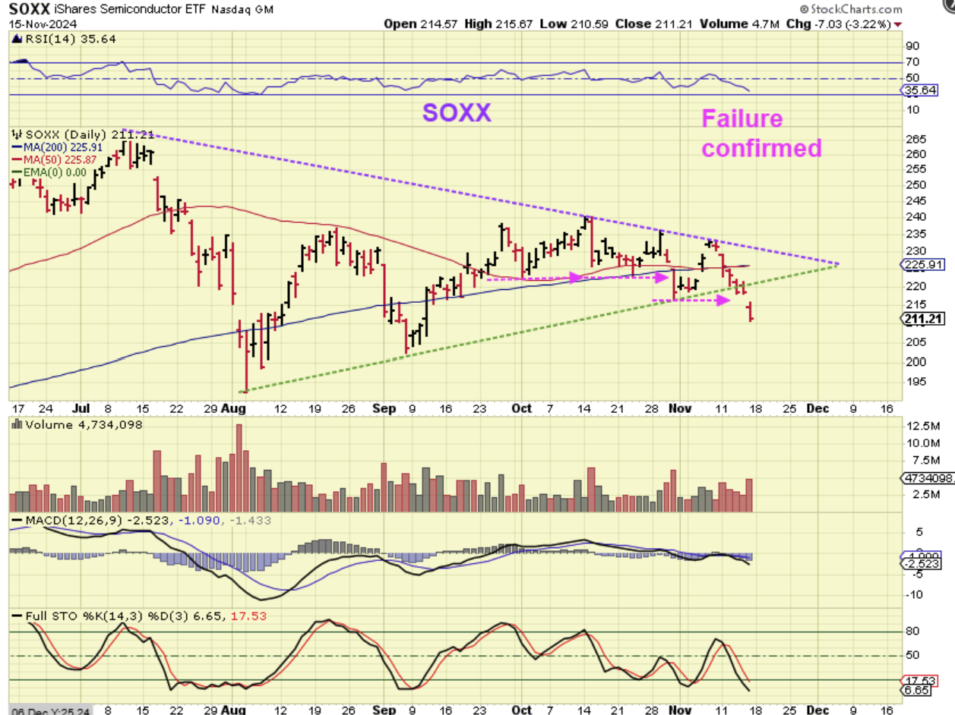Click the 211.21 last price tag on right axis
Viewport: 955px width, 715px height.
pos(922,320)
